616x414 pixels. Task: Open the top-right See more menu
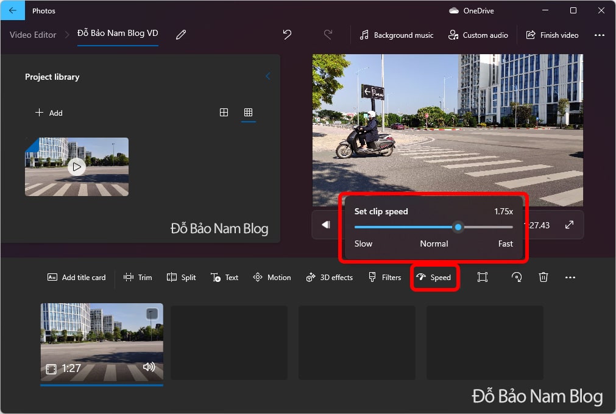pyautogui.click(x=600, y=35)
